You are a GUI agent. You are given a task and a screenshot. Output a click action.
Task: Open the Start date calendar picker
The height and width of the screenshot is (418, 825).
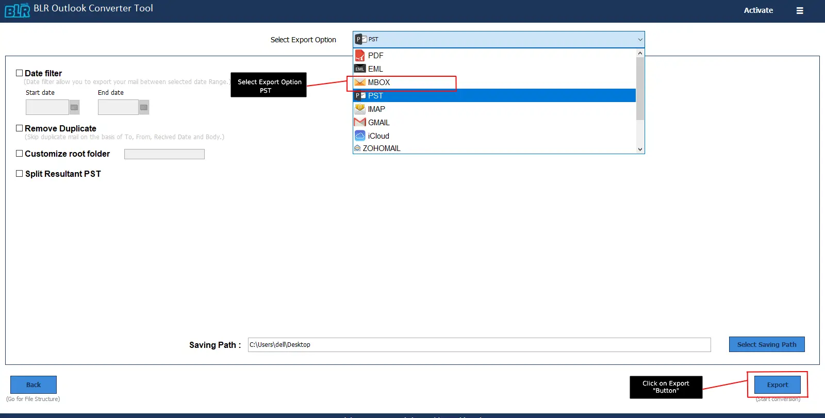point(74,107)
